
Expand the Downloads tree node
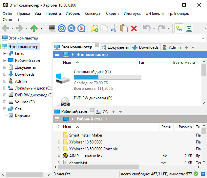[5, 74]
